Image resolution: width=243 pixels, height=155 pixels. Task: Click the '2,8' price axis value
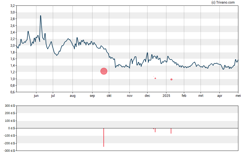click(13, 19)
